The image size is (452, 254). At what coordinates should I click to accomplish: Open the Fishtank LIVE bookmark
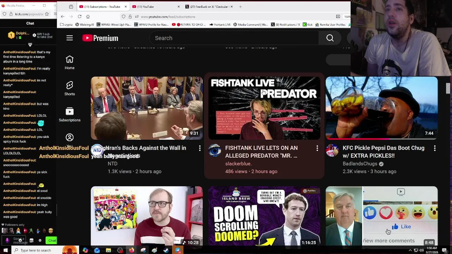point(220,25)
